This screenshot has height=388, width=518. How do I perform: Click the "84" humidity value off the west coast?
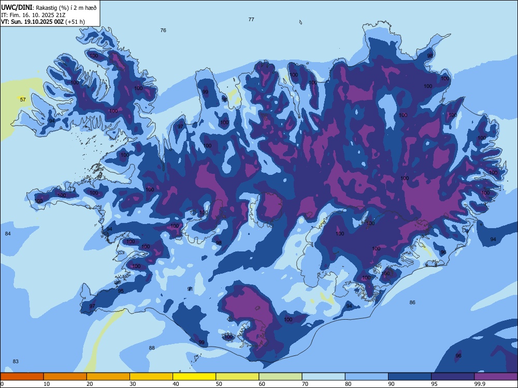(8, 234)
